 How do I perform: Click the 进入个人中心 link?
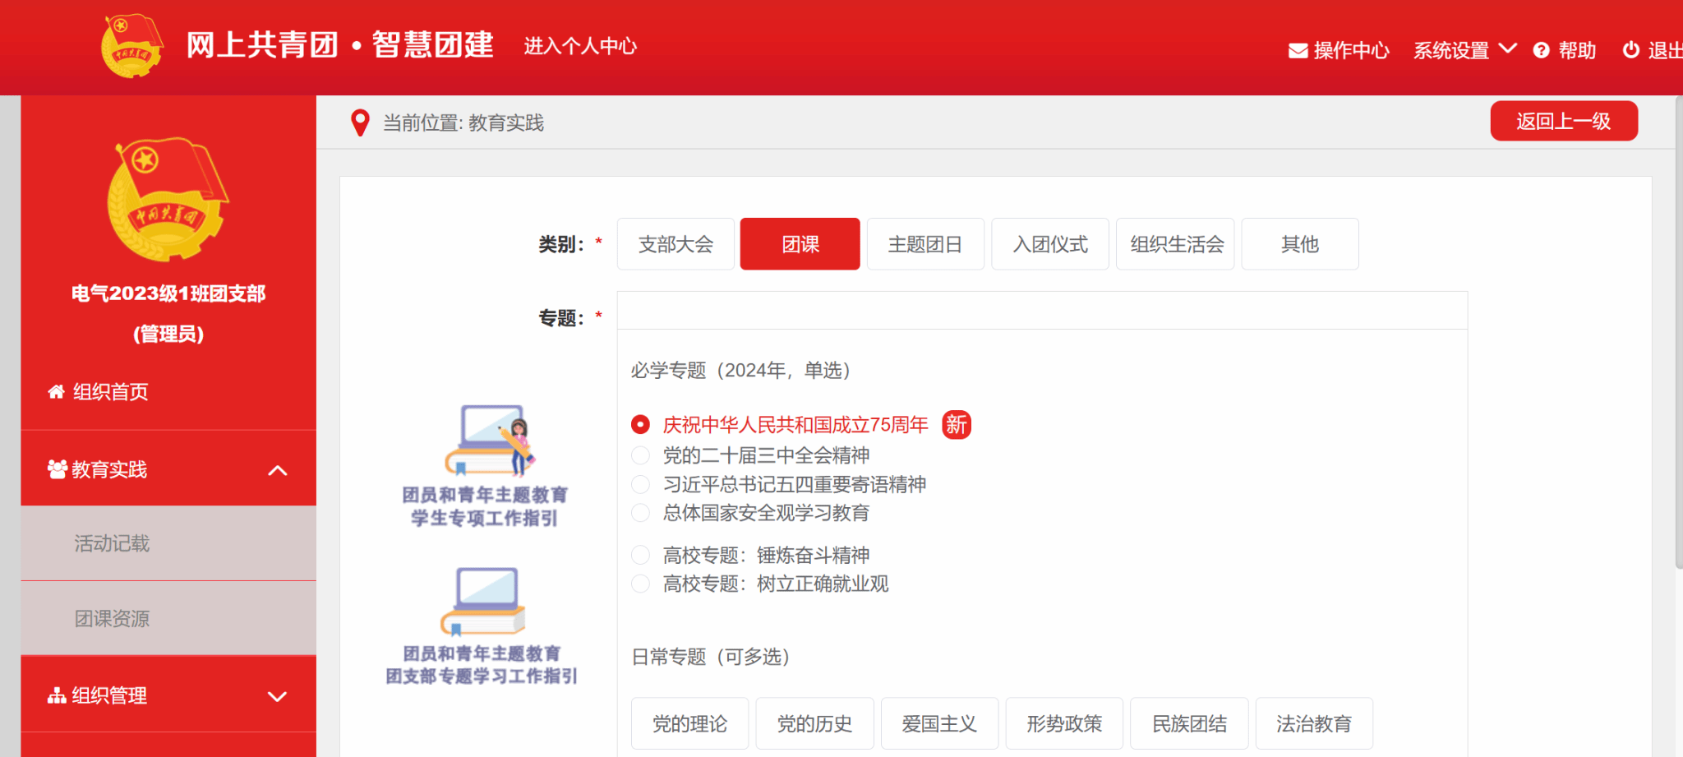580,46
